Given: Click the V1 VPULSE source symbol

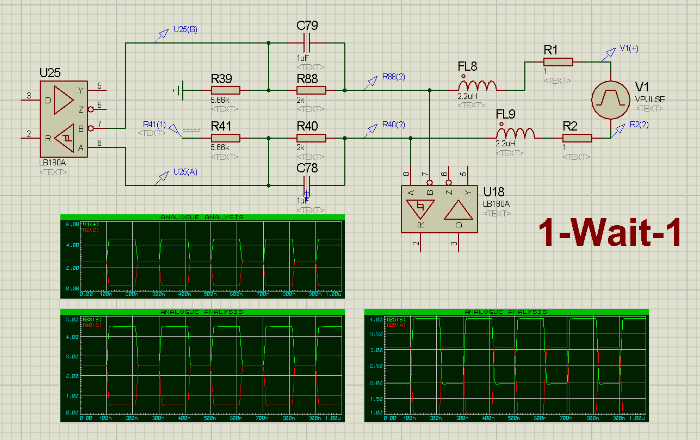Looking at the screenshot, I should pyautogui.click(x=611, y=99).
